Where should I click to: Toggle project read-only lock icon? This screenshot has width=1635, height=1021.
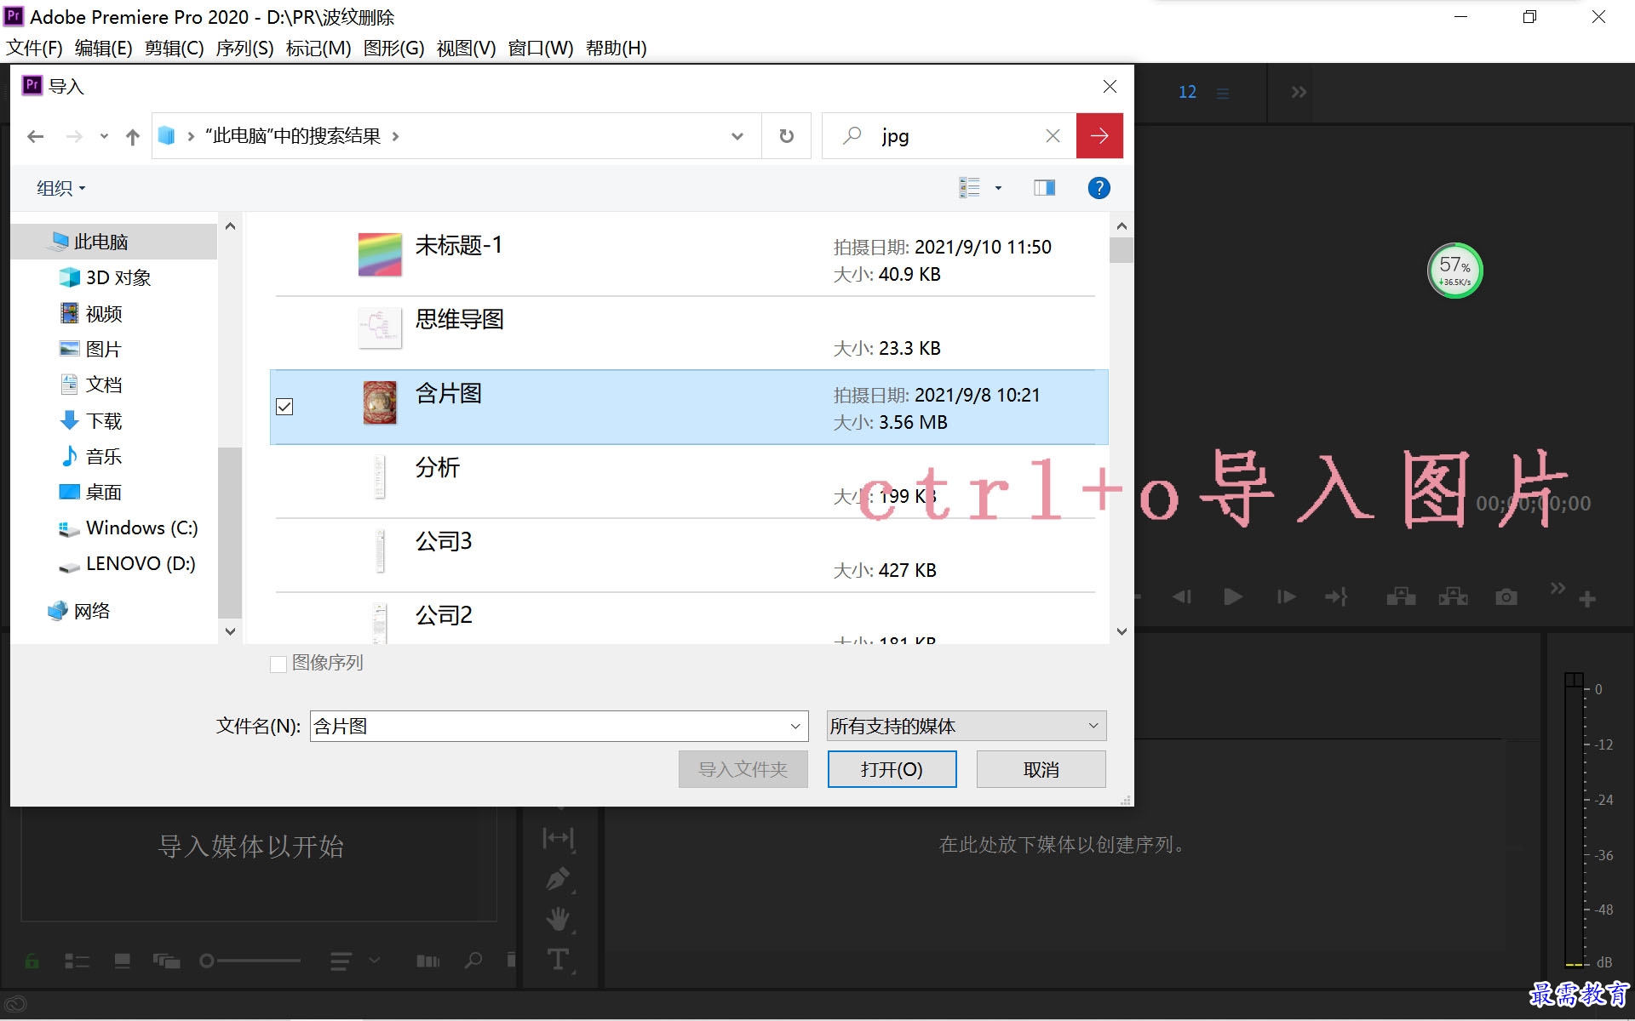[x=32, y=961]
